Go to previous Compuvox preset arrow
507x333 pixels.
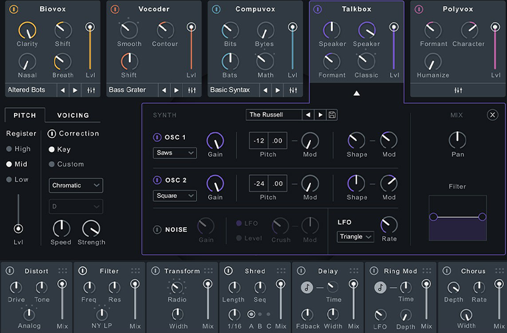(x=265, y=91)
